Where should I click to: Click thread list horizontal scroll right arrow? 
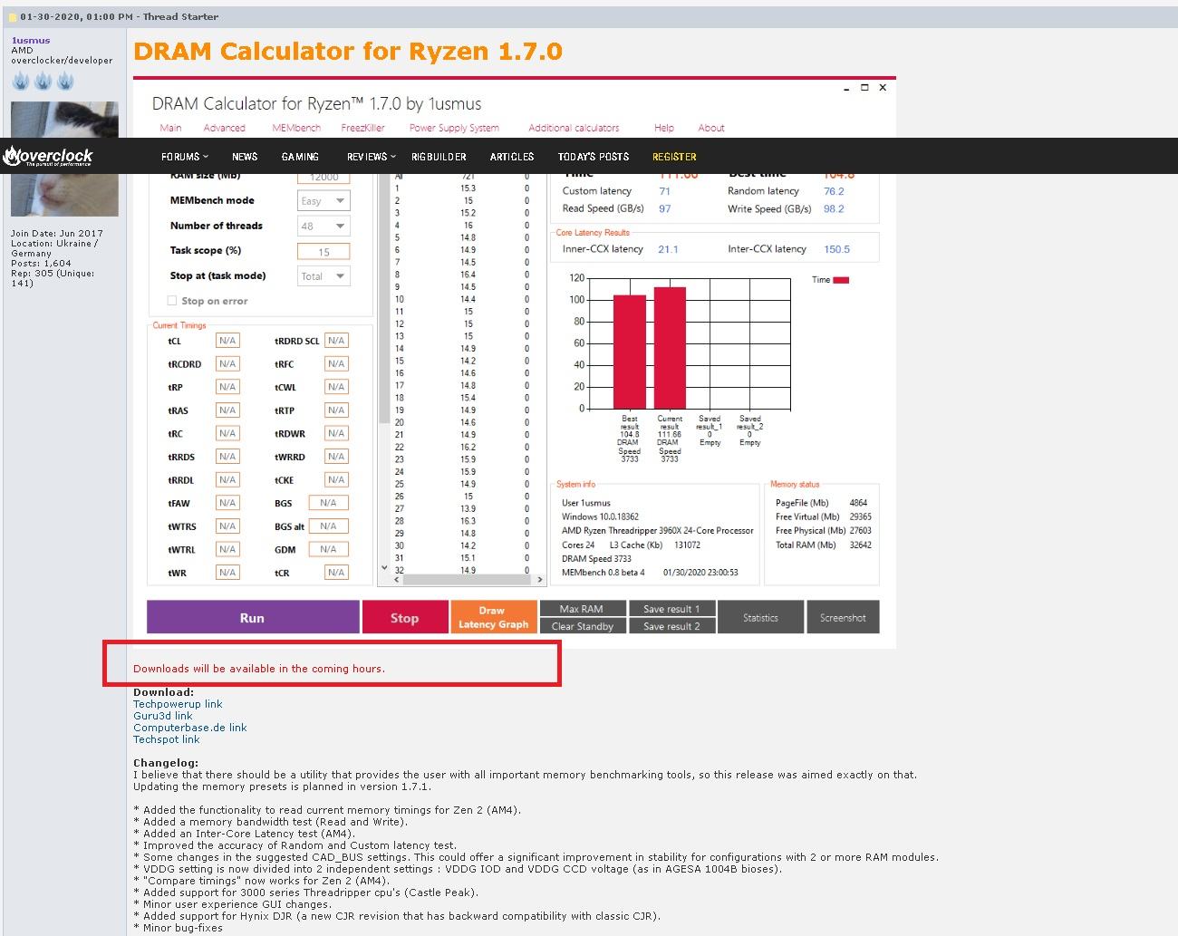pos(540,579)
